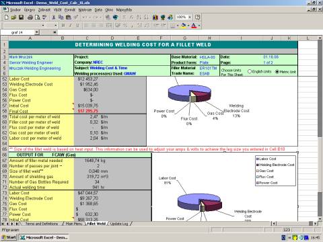This screenshot has height=242, width=323.
Task: Click the Undo arrow icon
Action: [85, 17]
